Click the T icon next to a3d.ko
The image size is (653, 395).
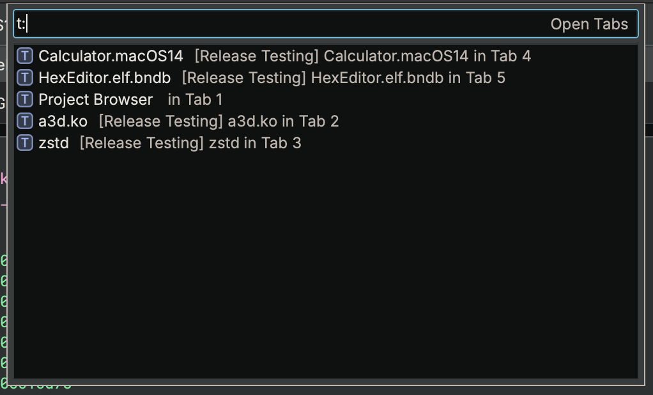[x=26, y=121]
